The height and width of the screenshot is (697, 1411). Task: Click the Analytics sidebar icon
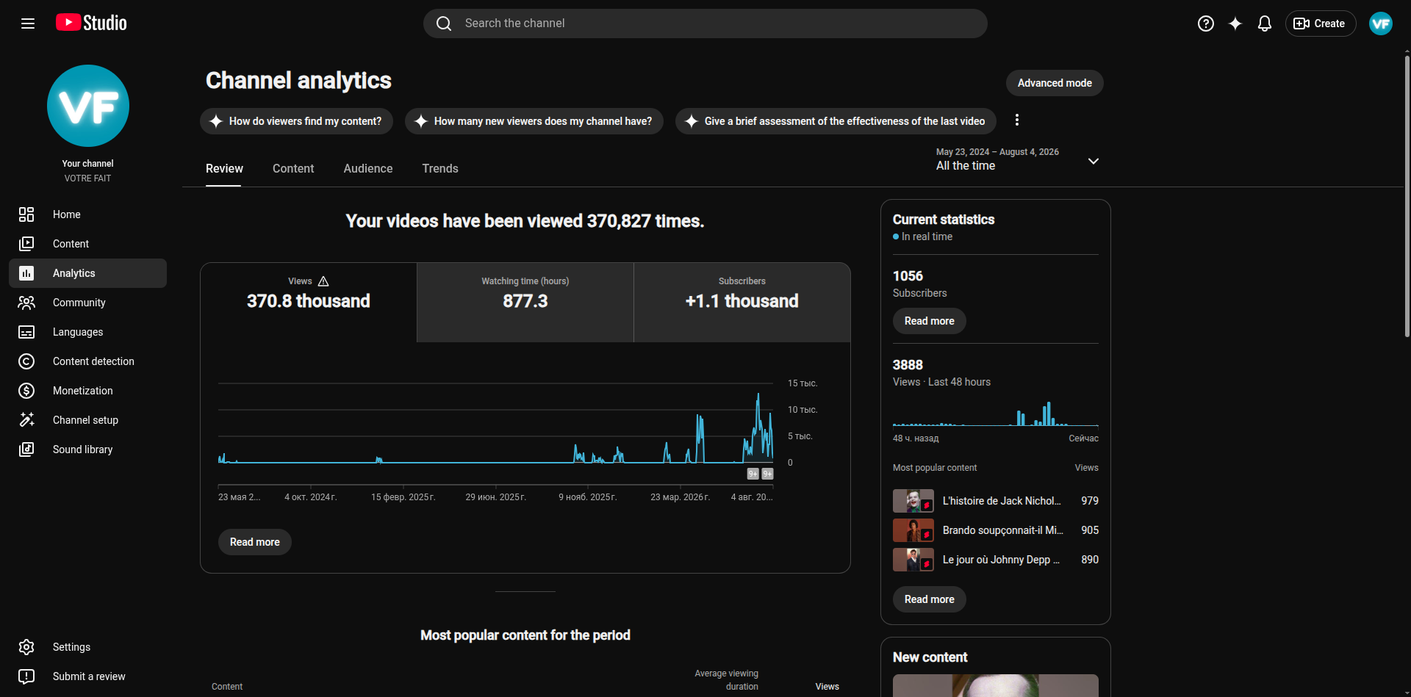(26, 273)
